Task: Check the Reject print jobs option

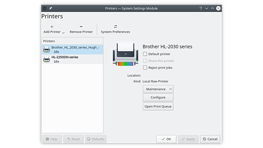Action: [145, 68]
